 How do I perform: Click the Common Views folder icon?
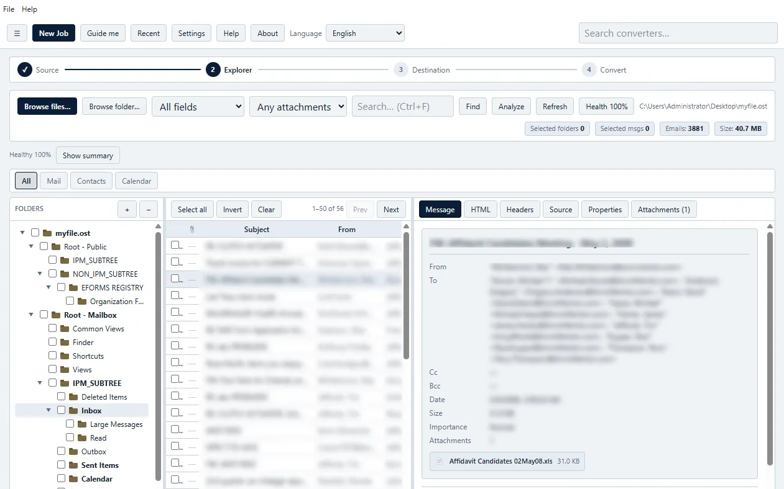(x=65, y=329)
